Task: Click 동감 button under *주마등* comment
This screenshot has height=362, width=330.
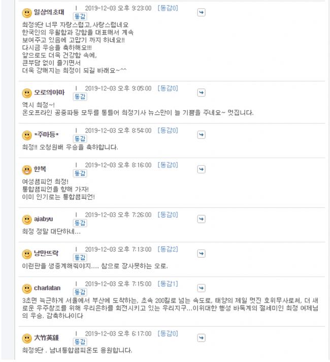Action: coord(80,139)
